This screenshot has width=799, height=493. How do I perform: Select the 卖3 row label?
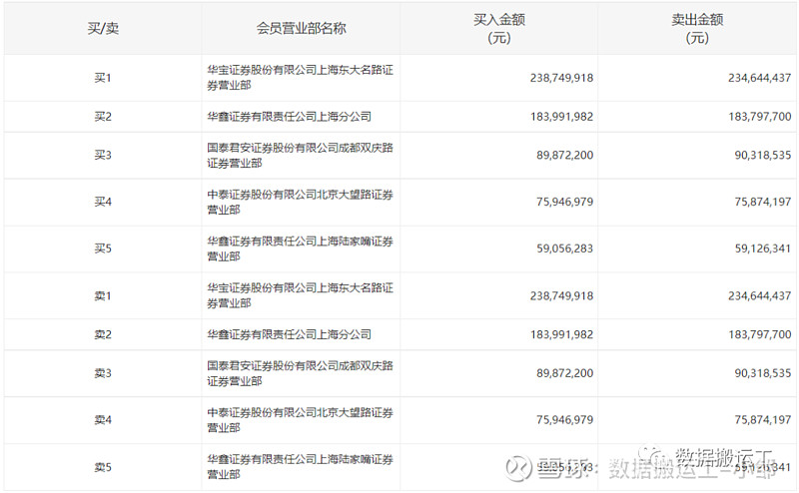pos(103,373)
